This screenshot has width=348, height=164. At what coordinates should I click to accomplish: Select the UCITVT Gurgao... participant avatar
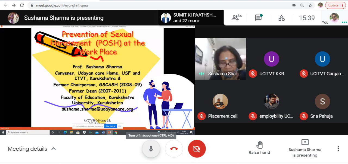[322, 59]
